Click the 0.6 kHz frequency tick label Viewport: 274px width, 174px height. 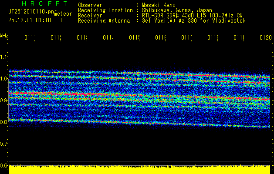[x=3, y=165]
